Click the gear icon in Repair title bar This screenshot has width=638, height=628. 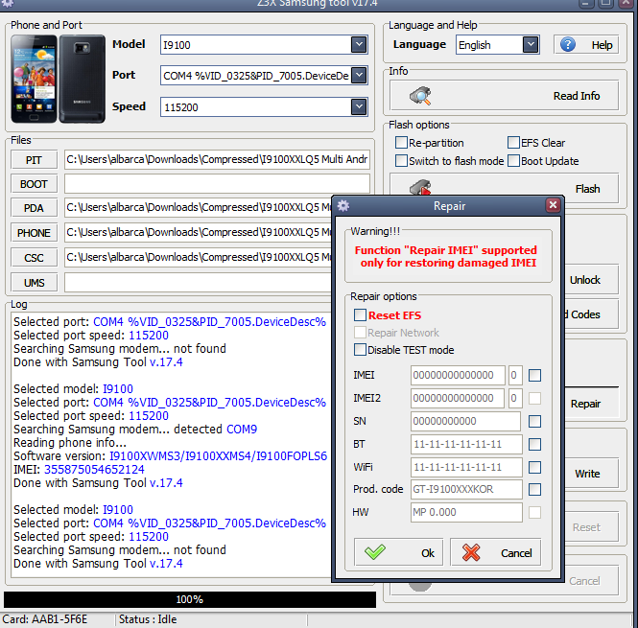(343, 206)
